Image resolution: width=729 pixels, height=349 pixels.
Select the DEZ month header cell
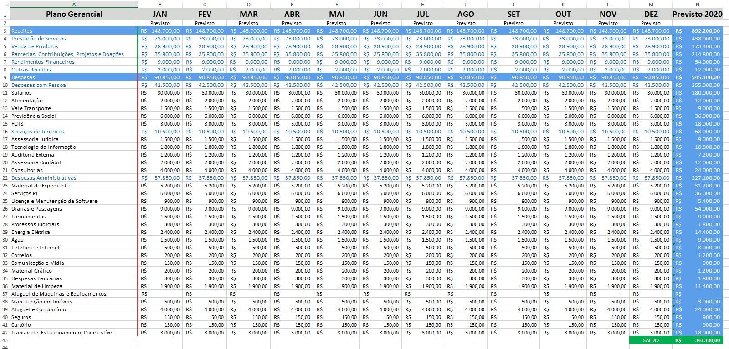click(x=651, y=14)
